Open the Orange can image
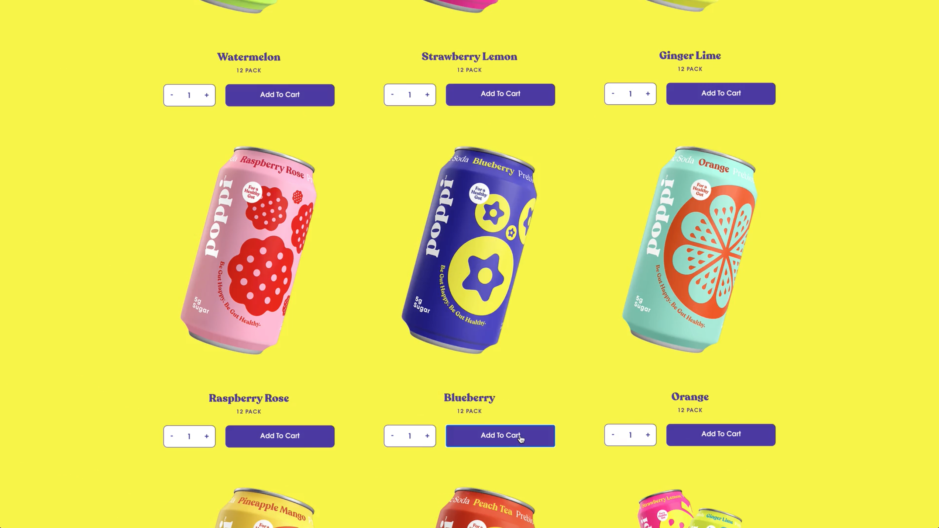Image resolution: width=939 pixels, height=528 pixels. point(689,249)
